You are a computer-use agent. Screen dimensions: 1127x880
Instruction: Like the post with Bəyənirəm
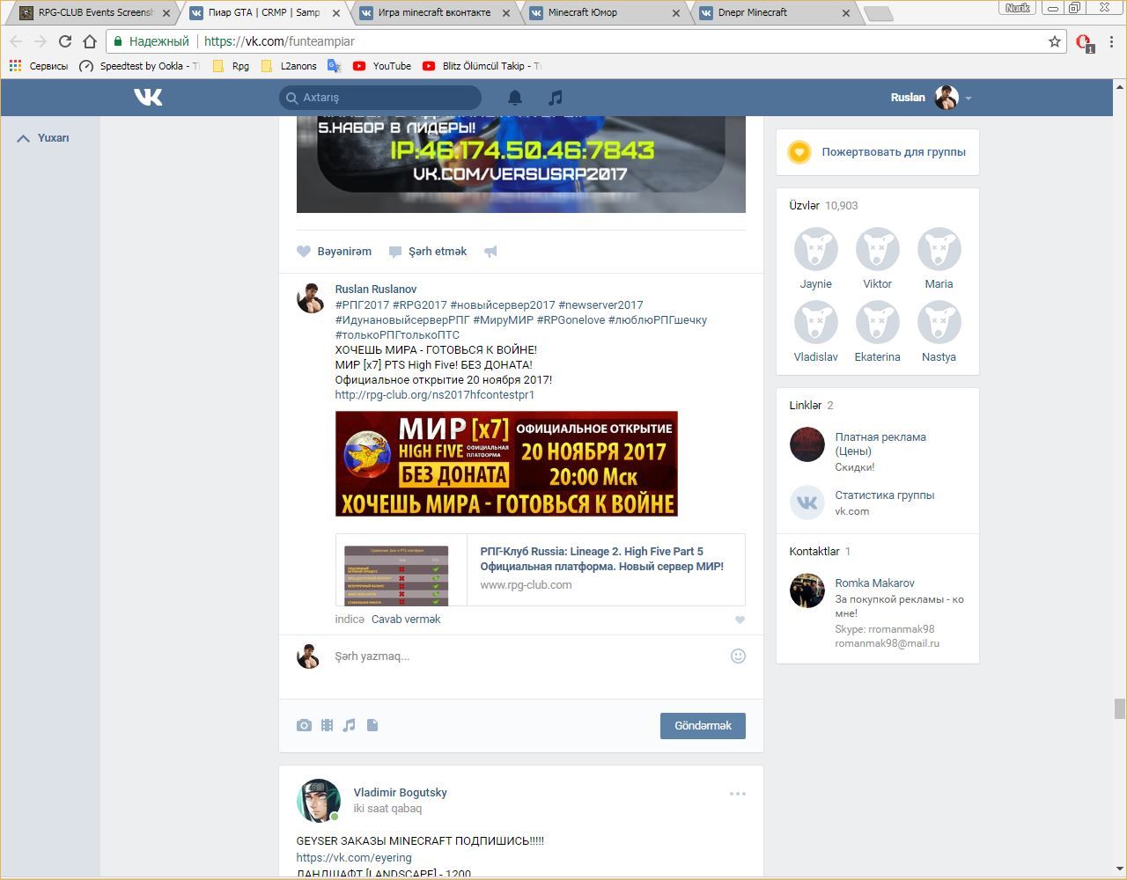pos(334,252)
